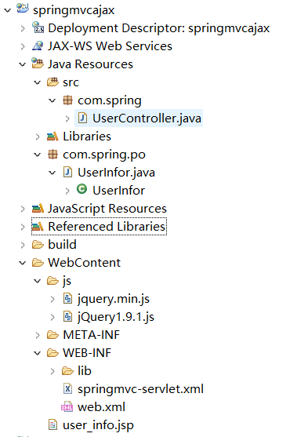This screenshot has height=437, width=297.
Task: Click the WEB-INF folder icon
Action: [53, 353]
